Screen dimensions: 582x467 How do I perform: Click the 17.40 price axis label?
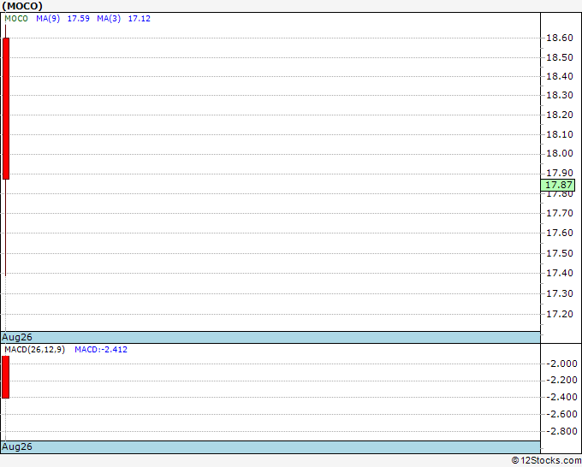[560, 274]
